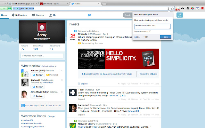Screen dimensions: 205x128
Task: View all follow suggestions
Action: pyautogui.click(x=53, y=66)
